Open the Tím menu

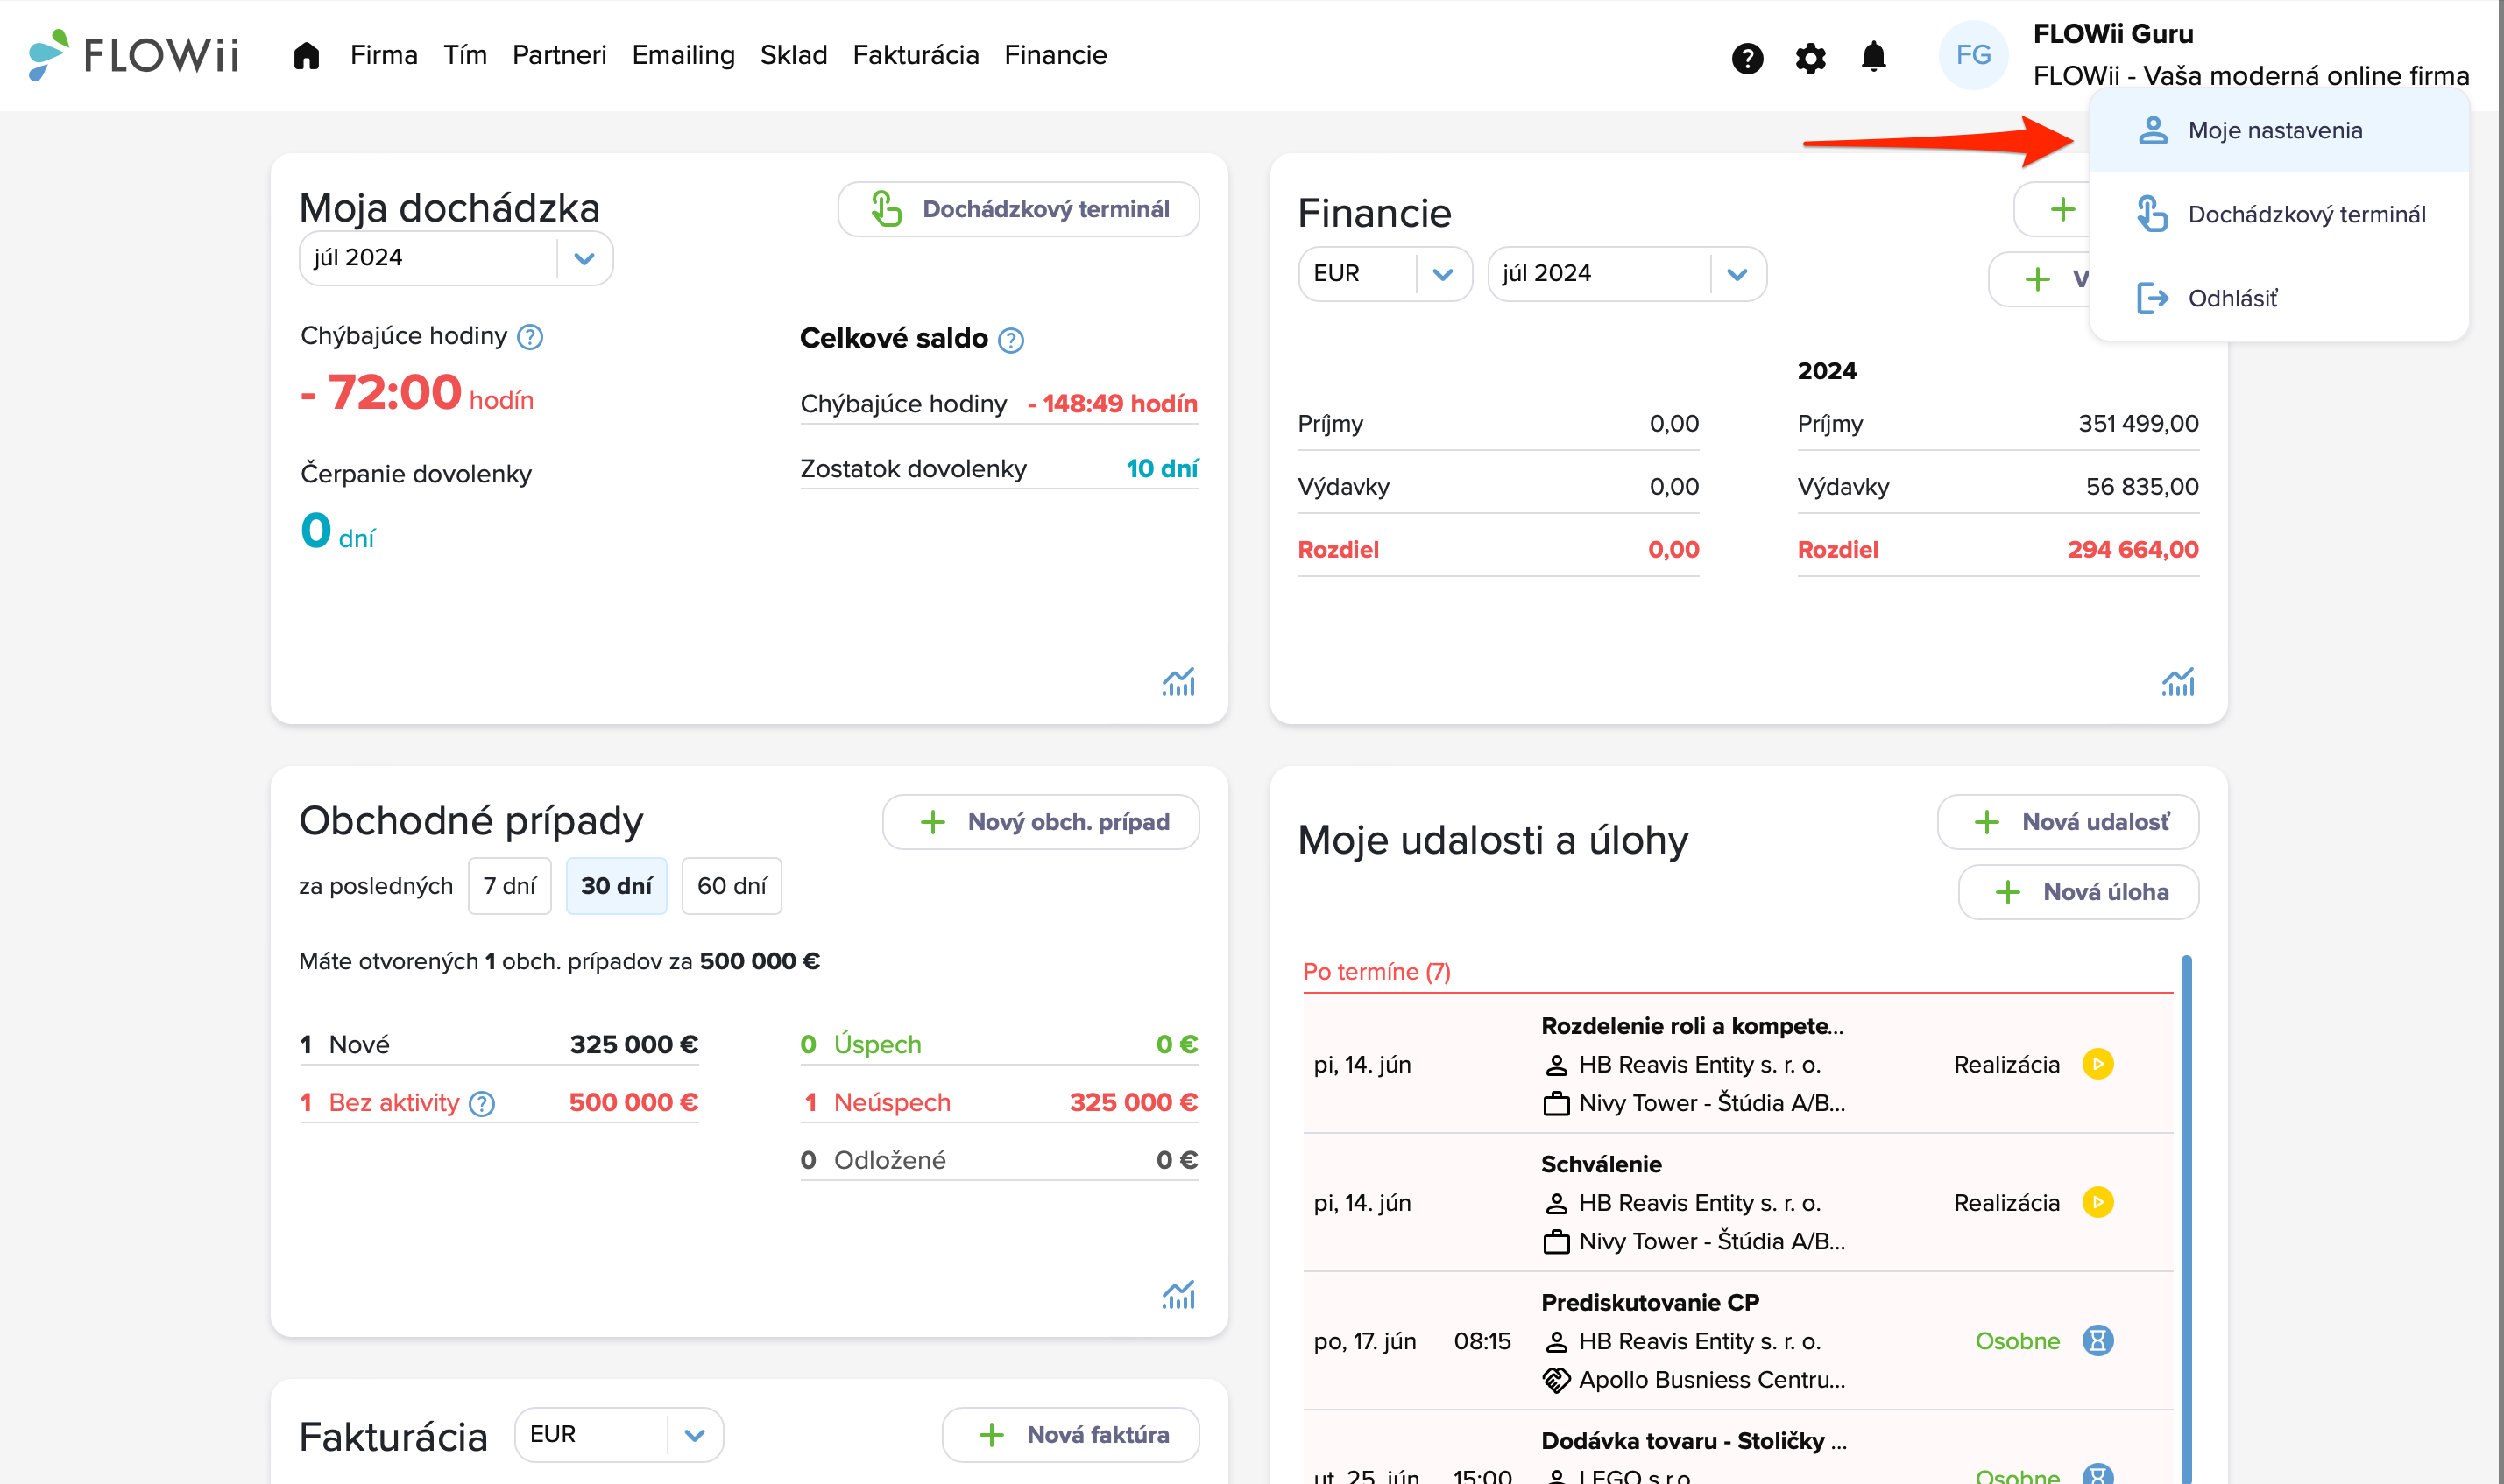pos(464,55)
